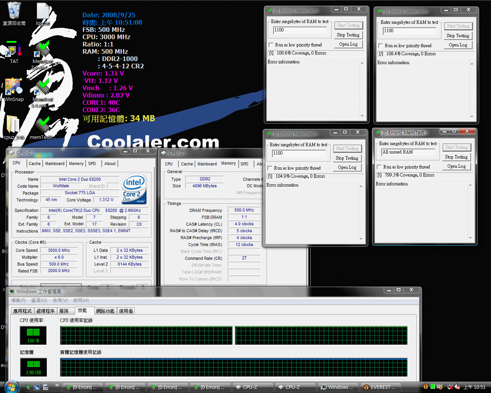The height and width of the screenshot is (393, 491).
Task: Launch the WinSnap desktop shortcut
Action: (14, 90)
